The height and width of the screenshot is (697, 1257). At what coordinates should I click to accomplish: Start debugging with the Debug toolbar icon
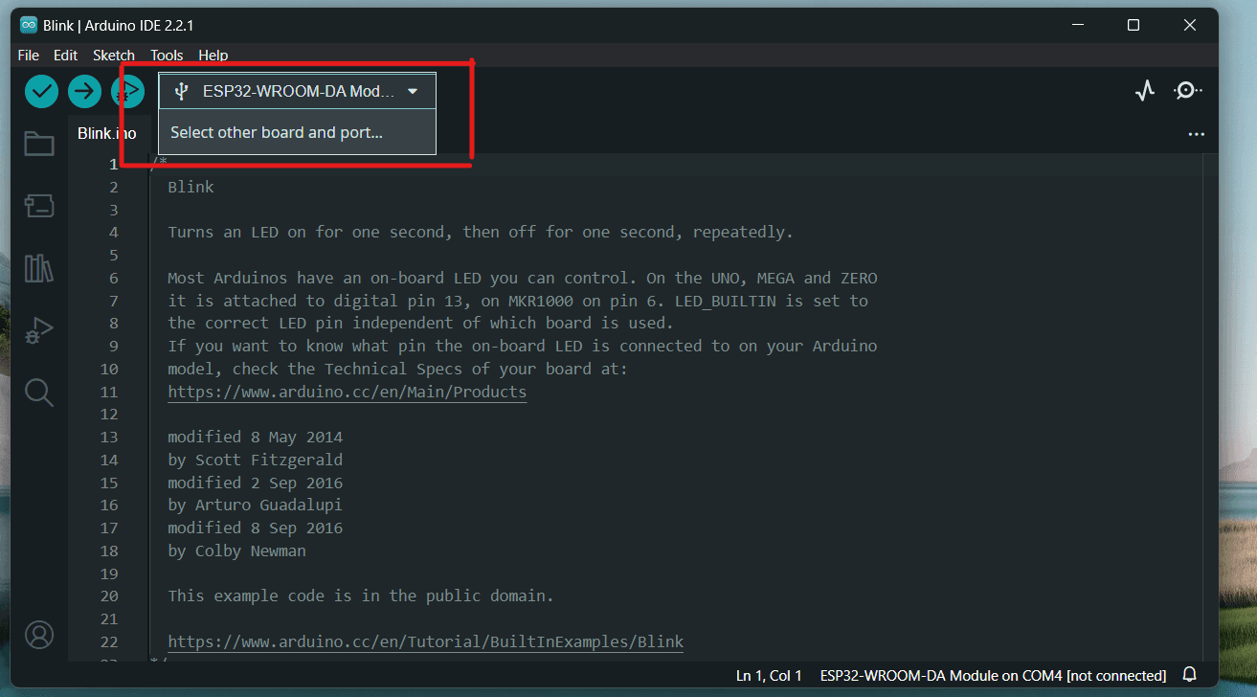point(127,92)
